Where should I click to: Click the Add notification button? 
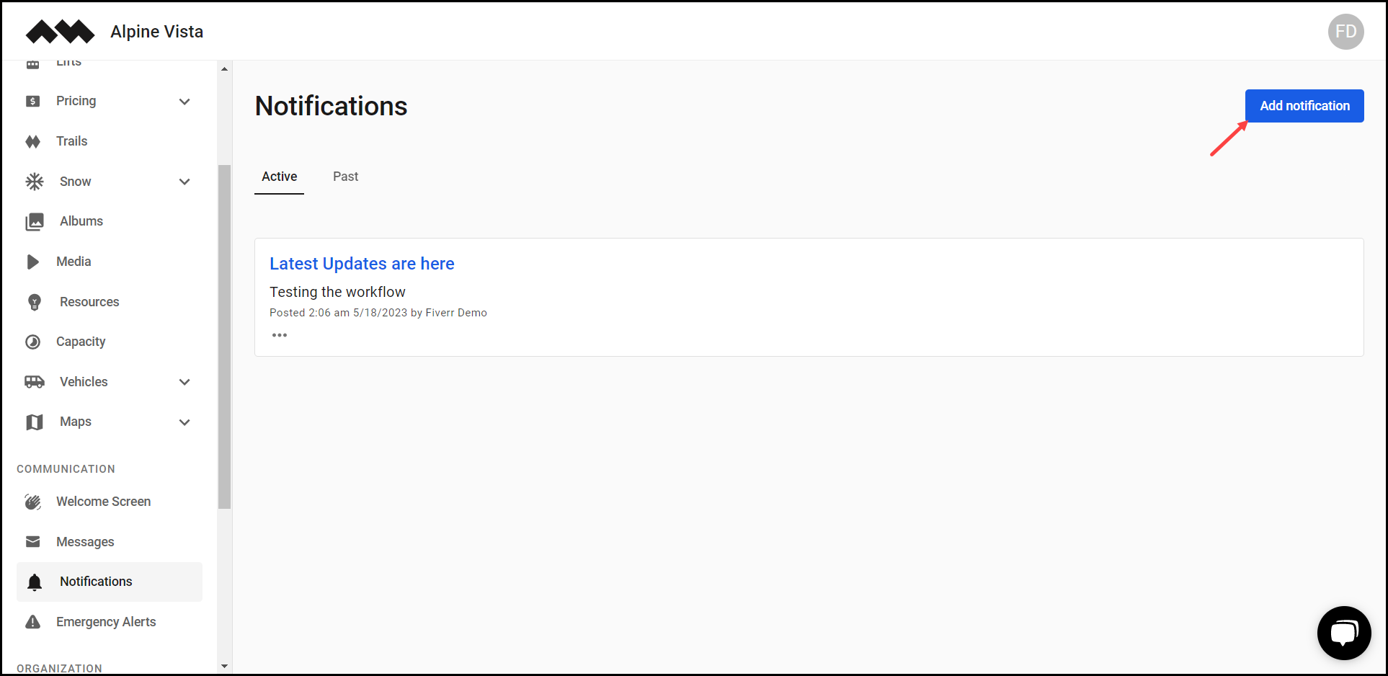1304,105
